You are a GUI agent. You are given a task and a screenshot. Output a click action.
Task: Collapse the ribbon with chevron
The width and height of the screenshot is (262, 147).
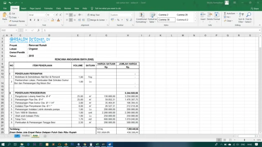coord(260,25)
